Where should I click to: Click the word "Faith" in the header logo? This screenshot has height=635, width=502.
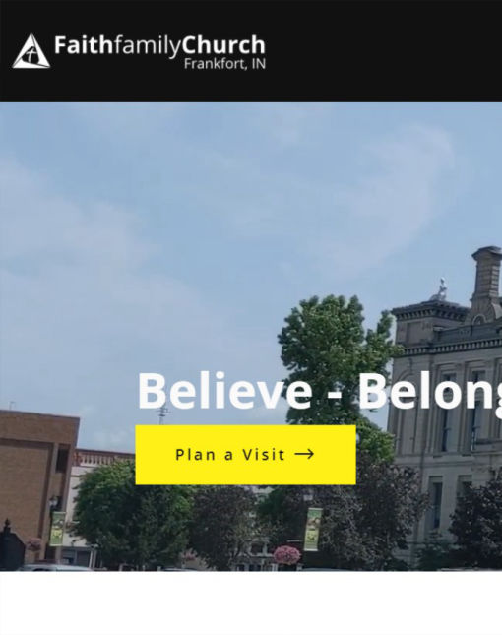83,44
